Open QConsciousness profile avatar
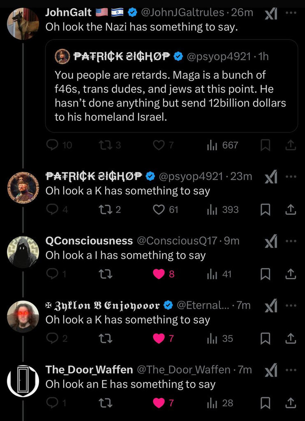The height and width of the screenshot is (421, 305). [x=23, y=252]
